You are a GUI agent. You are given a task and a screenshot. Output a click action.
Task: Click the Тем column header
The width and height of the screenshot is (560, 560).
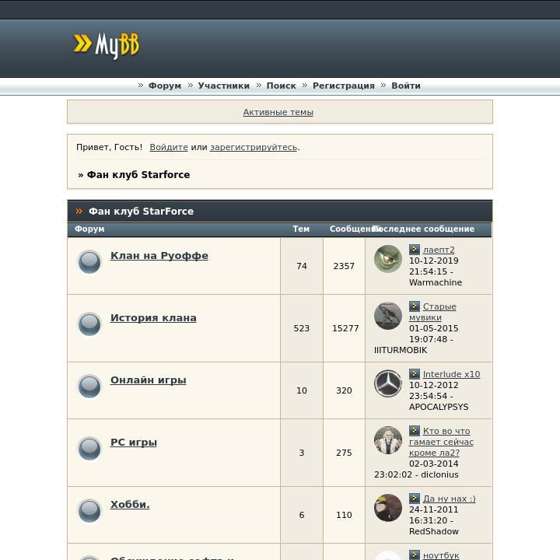[301, 229]
